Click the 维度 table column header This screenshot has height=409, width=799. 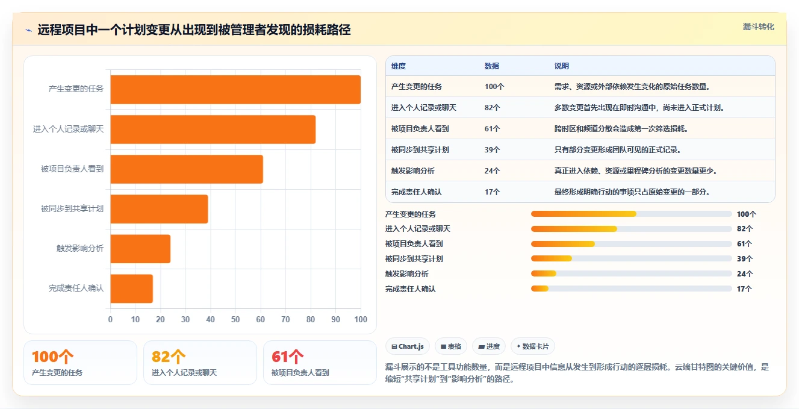click(399, 66)
